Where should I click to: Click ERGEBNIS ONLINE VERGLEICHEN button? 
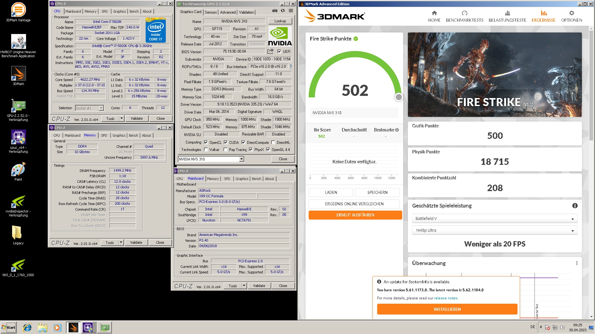[354, 204]
